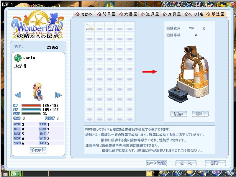Click the handshake trade icon at top
Image resolution: width=236 pixels, height=177 pixels.
click(209, 4)
